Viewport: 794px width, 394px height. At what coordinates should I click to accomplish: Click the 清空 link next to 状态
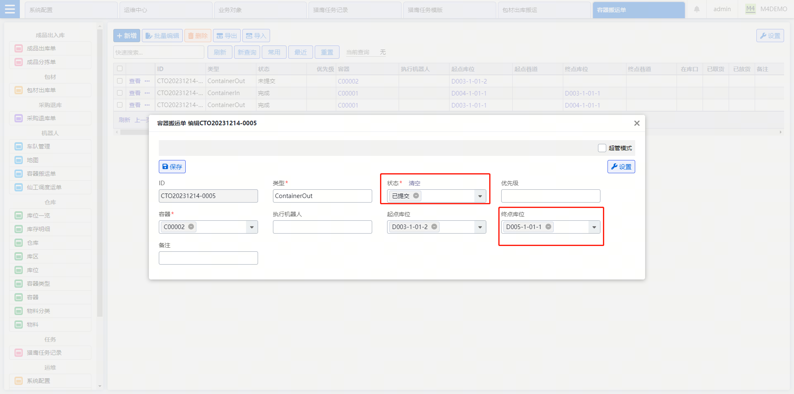(414, 183)
